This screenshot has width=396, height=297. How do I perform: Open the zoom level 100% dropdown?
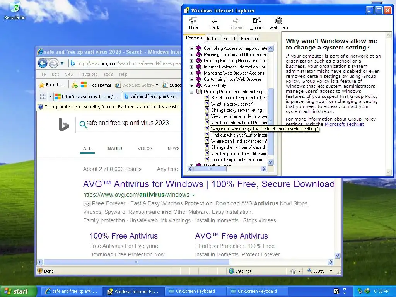(x=331, y=271)
